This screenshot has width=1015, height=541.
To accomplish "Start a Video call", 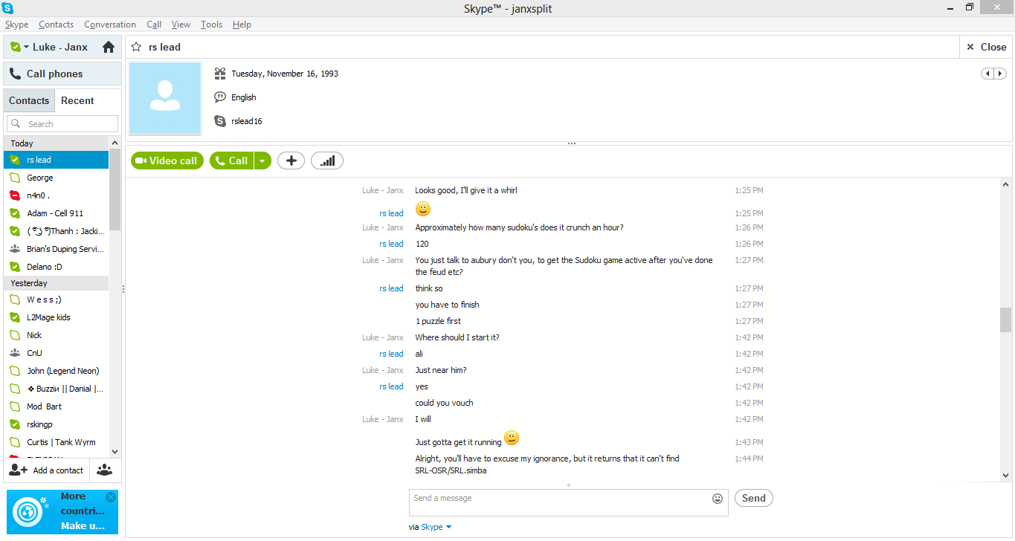I will (x=167, y=161).
